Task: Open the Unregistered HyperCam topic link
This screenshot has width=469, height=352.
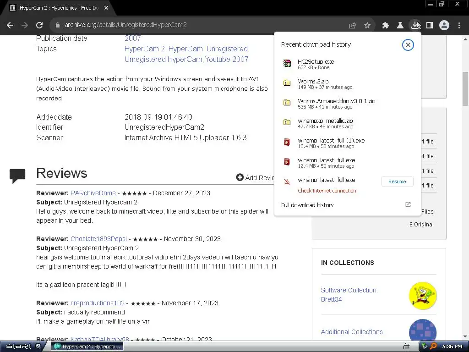Action: click(163, 59)
